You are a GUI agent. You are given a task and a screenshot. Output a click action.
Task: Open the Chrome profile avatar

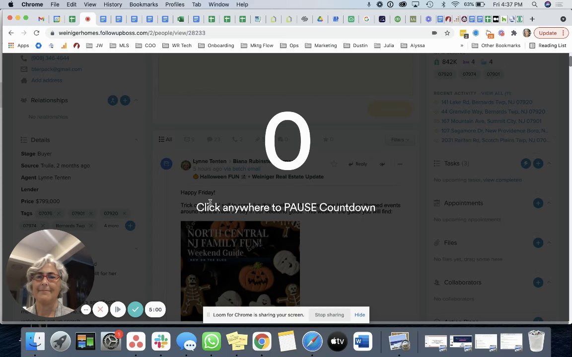coord(526,33)
